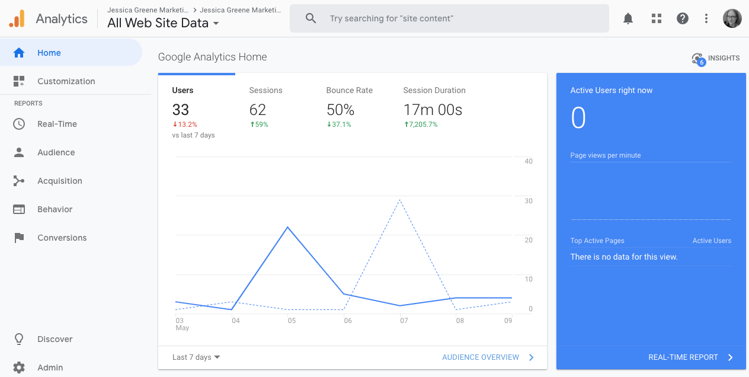Click the Sessions value 62
The image size is (749, 377).
[258, 110]
